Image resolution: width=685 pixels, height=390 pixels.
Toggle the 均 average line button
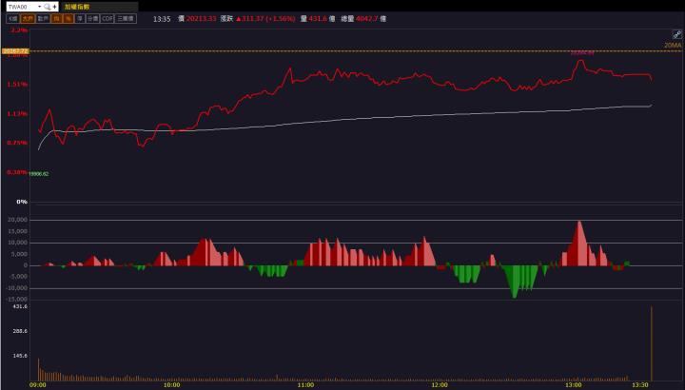pyautogui.click(x=57, y=18)
